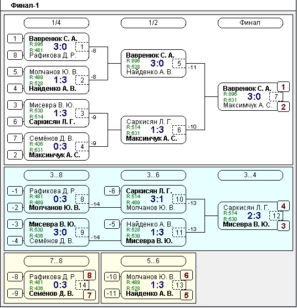Select seed box number 5

coord(15,71)
